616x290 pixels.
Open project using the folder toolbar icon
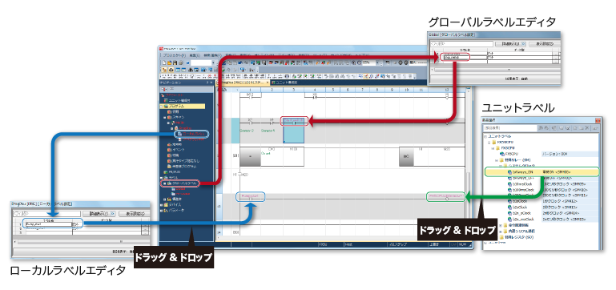169,62
